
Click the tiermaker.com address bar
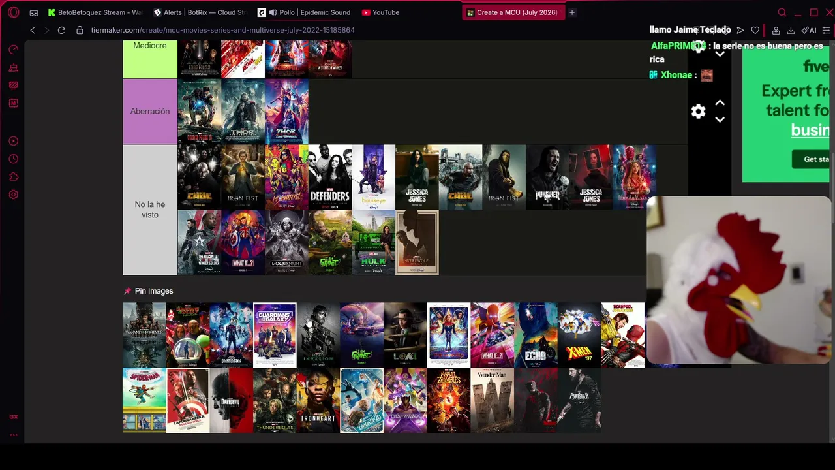[x=222, y=30]
